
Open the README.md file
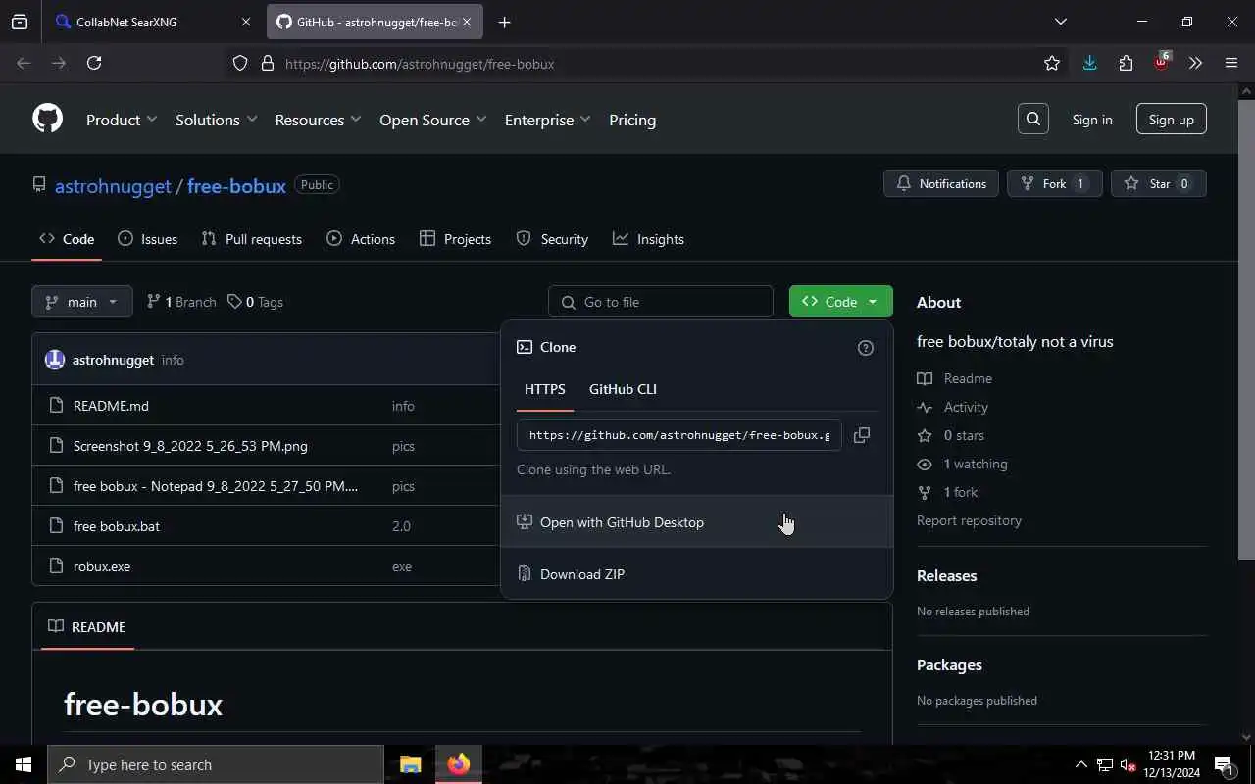[111, 406]
